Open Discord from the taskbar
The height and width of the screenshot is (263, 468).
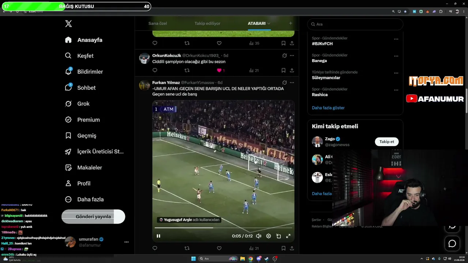[258, 259]
